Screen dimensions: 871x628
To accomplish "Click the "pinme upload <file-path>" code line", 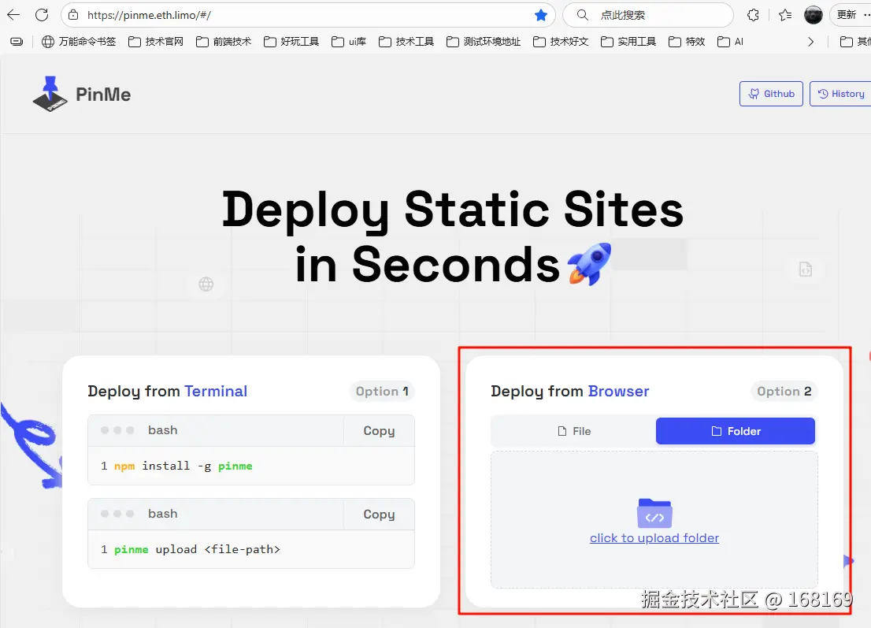I will pos(197,549).
